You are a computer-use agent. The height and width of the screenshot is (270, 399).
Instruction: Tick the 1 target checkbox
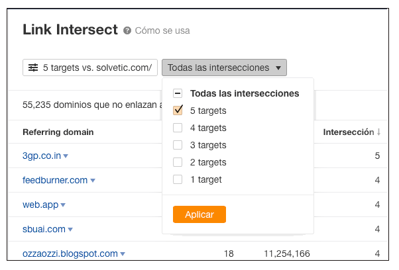(178, 179)
